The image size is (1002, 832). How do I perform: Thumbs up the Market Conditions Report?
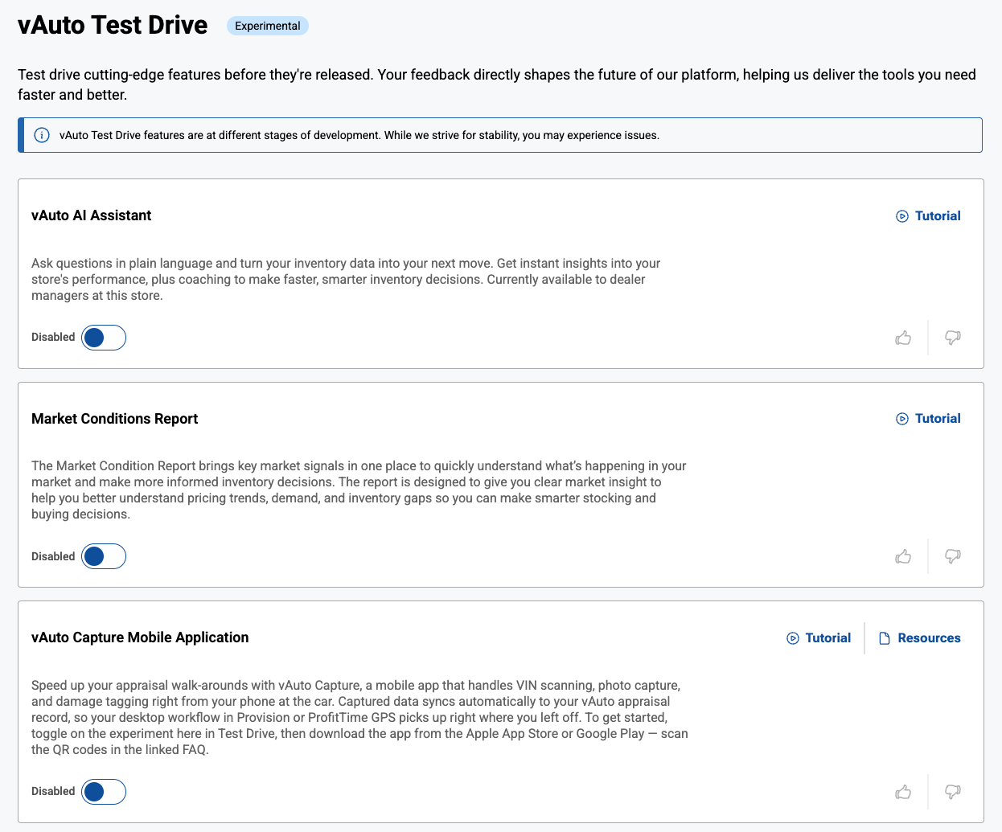903,556
